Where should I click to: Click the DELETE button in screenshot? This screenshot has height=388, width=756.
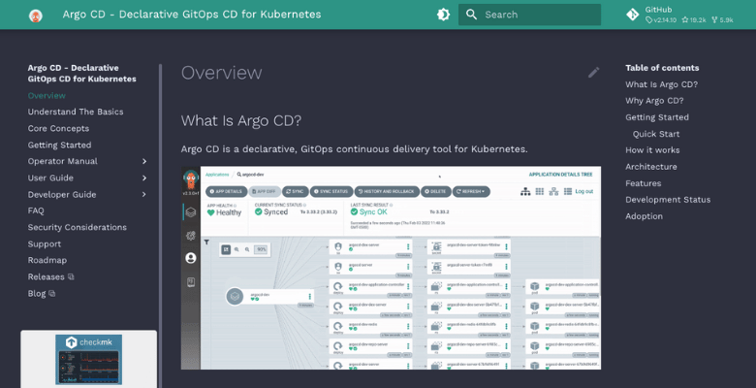(436, 192)
